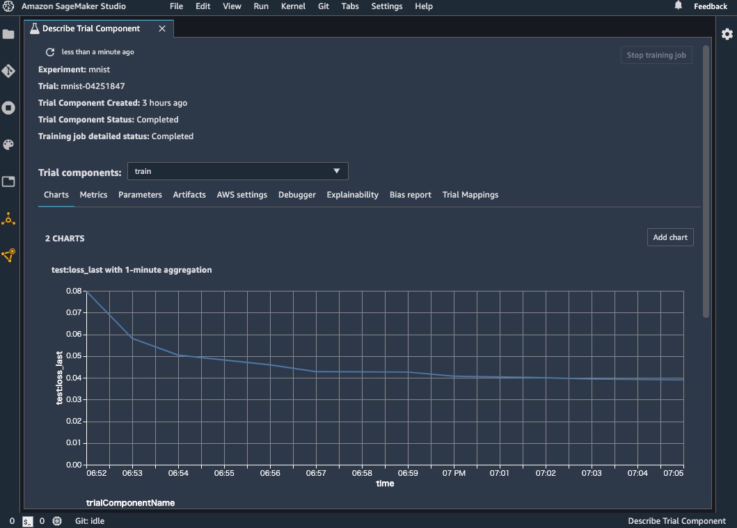Open the SageMaker Experiments graph icon
Image resolution: width=737 pixels, height=528 pixels.
[x=8, y=255]
